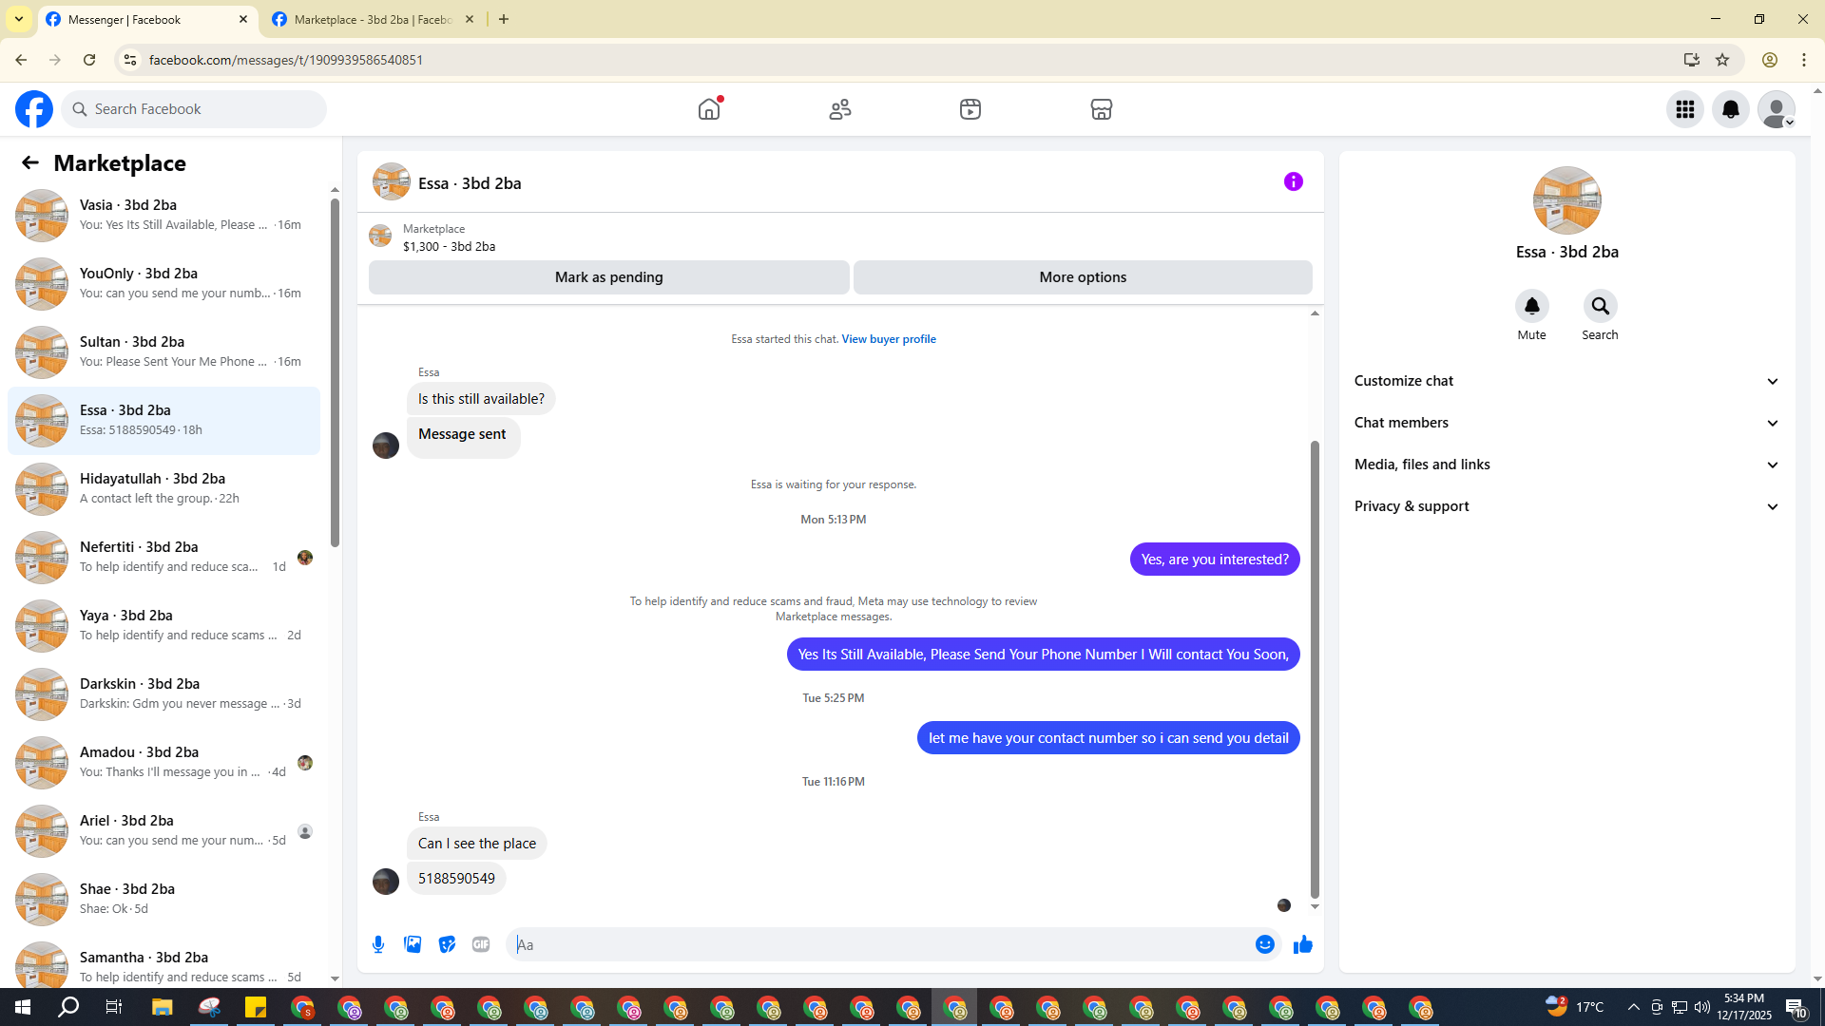Open the attach photo icon
Screen dimensions: 1825x1026
pyautogui.click(x=413, y=944)
